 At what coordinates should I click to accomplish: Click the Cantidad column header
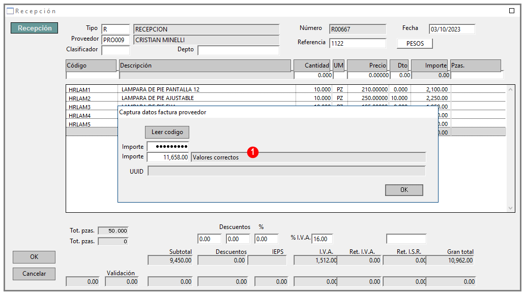tap(312, 65)
